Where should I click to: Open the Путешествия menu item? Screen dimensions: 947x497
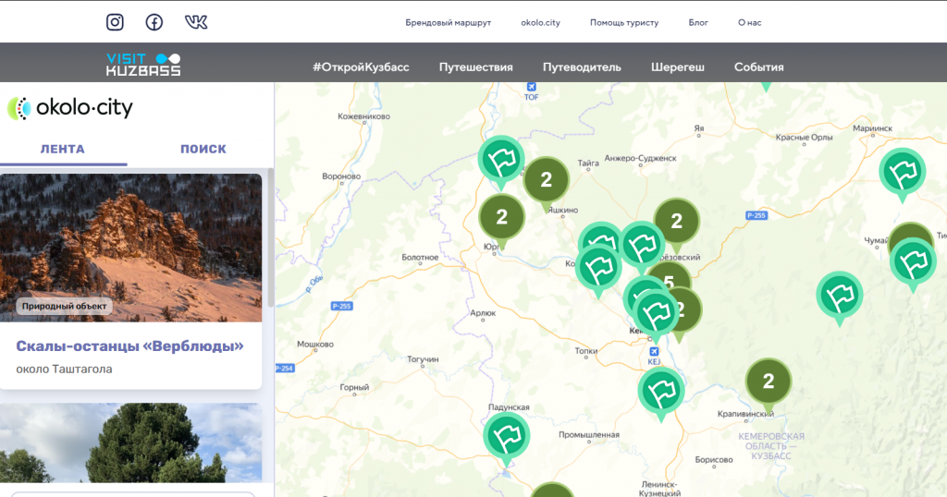(x=476, y=67)
